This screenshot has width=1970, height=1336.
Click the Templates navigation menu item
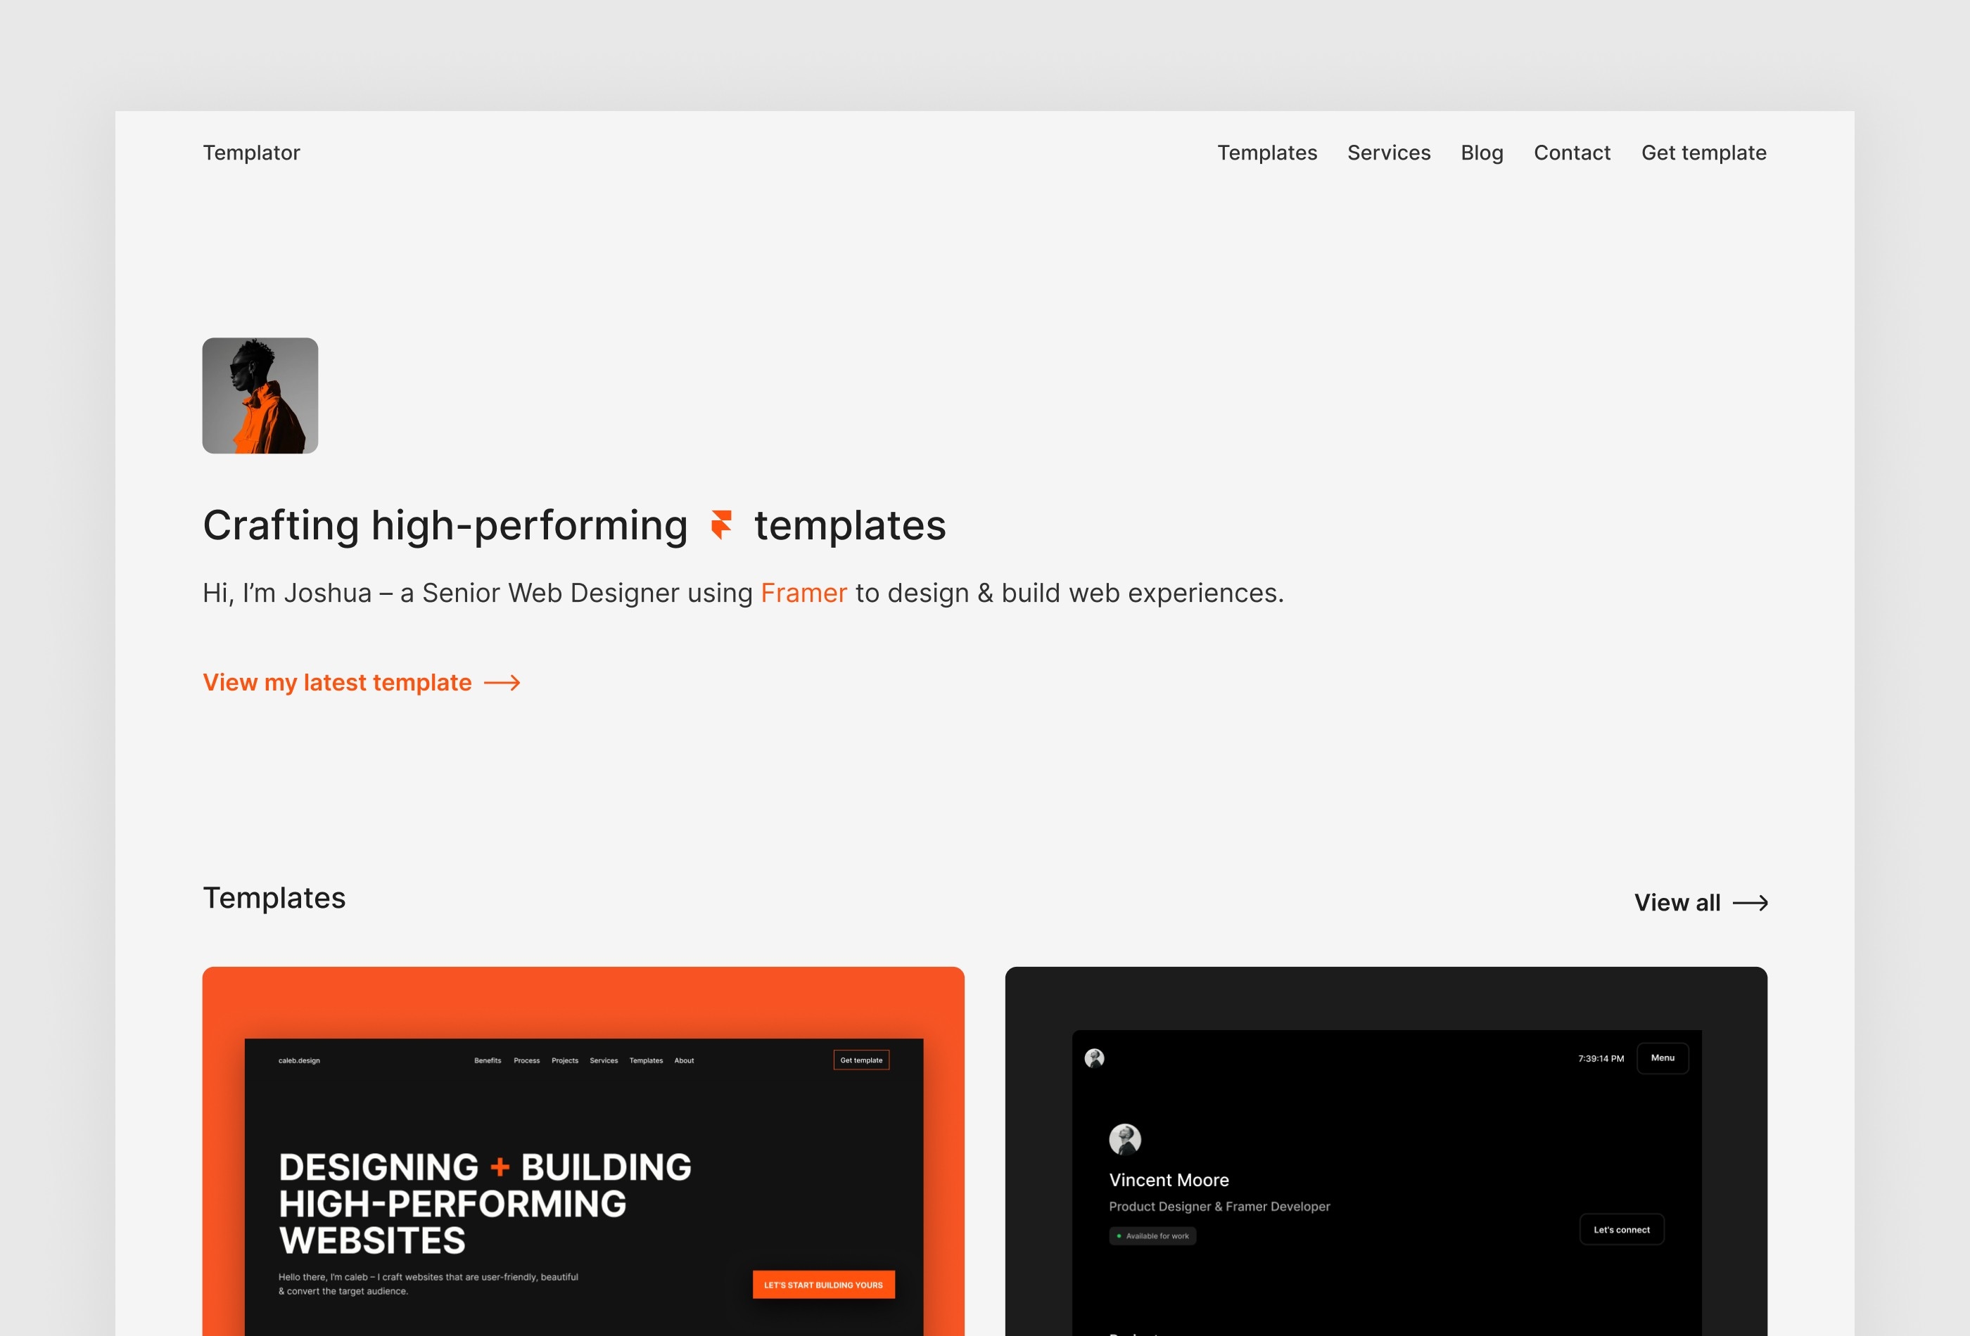tap(1268, 152)
